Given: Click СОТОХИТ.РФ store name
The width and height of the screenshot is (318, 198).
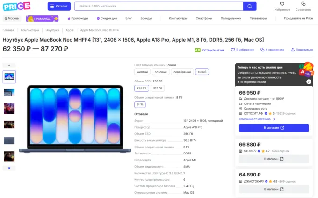Looking at the screenshot, I should [253, 114].
